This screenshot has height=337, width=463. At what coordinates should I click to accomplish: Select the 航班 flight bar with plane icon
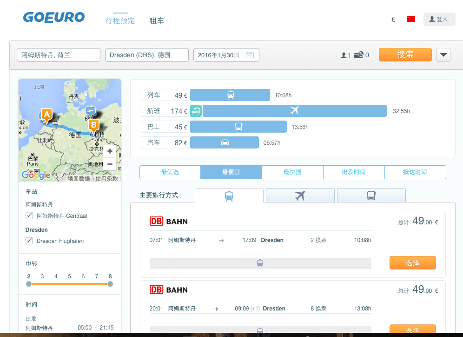coord(294,111)
